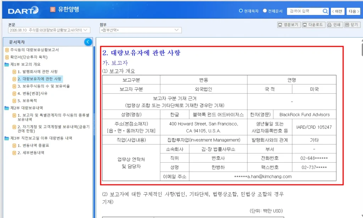The image size is (363, 218).
Task: Click the email a.han@kimchang.com cell
Action: click(263, 176)
